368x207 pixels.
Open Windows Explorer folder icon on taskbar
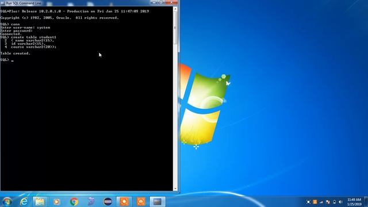[x=40, y=202]
